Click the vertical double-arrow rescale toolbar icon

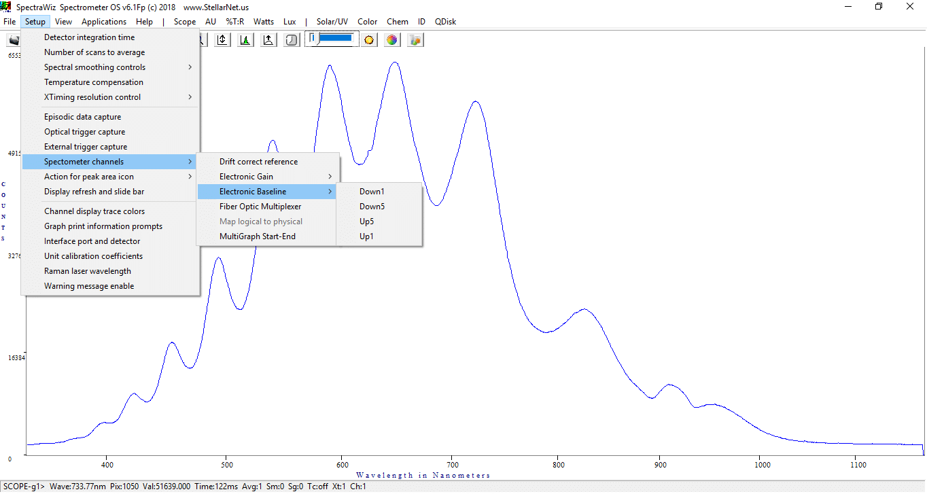pyautogui.click(x=222, y=40)
